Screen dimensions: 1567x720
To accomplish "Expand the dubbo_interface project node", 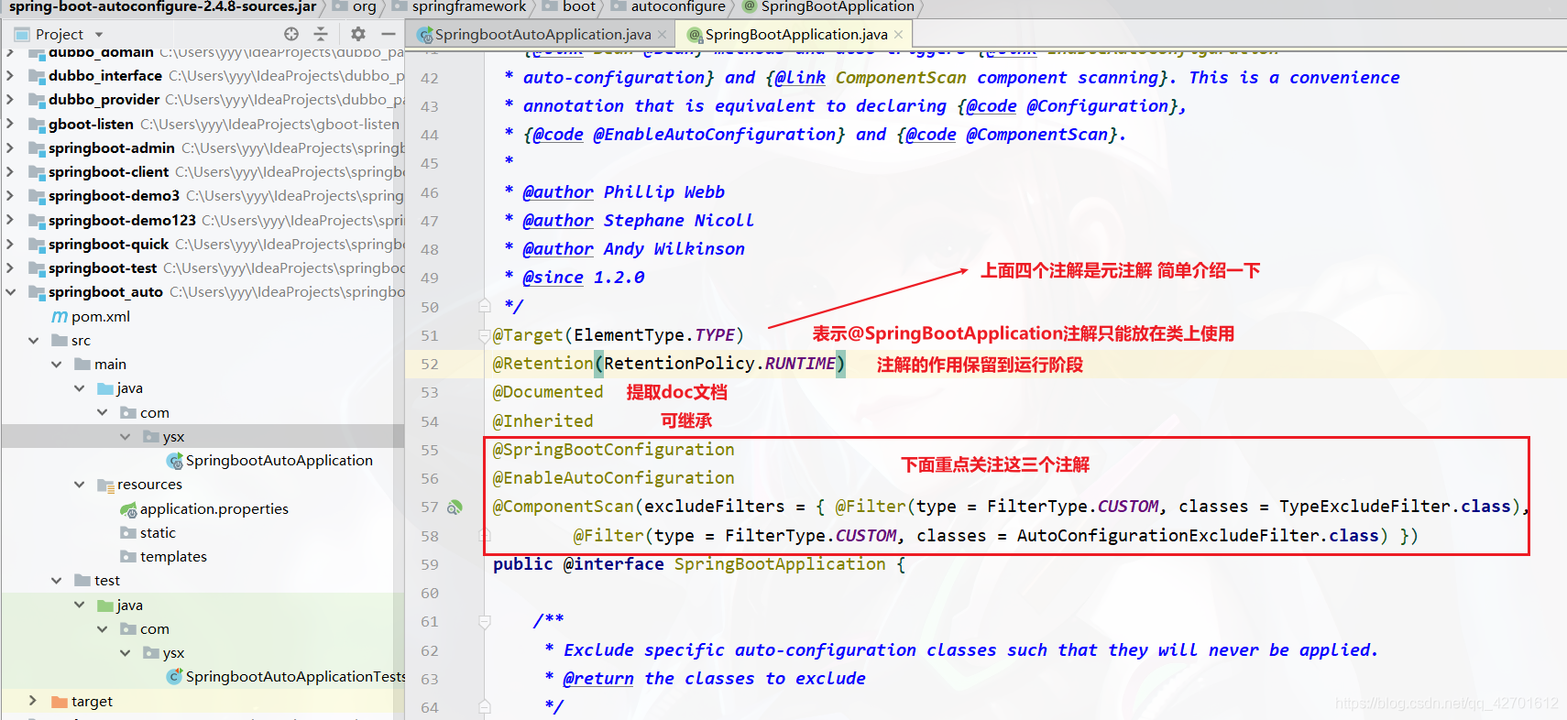I will pos(11,75).
